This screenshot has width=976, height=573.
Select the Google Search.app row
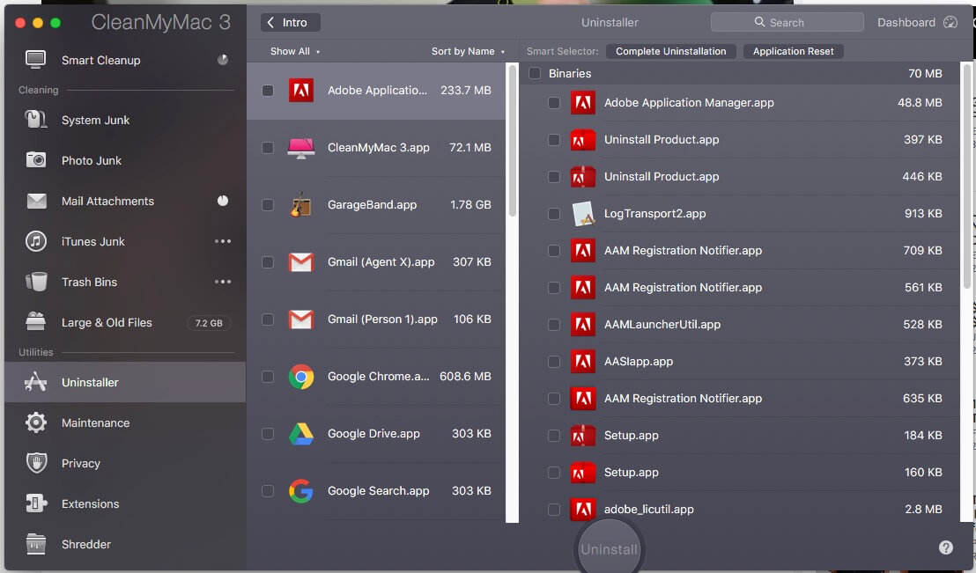pos(376,491)
